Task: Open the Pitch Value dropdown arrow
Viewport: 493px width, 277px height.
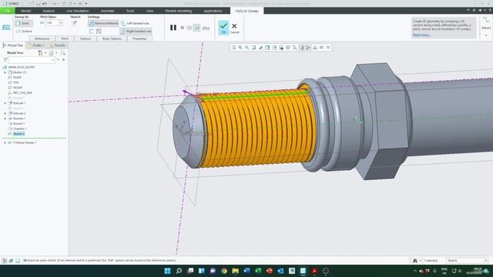Action: 60,23
